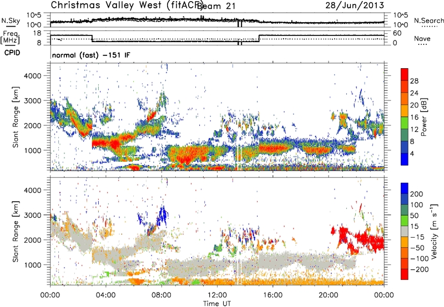Click the 'Freq. [MHz]' axis label
Screen dimensions: 444x307
tap(10, 37)
